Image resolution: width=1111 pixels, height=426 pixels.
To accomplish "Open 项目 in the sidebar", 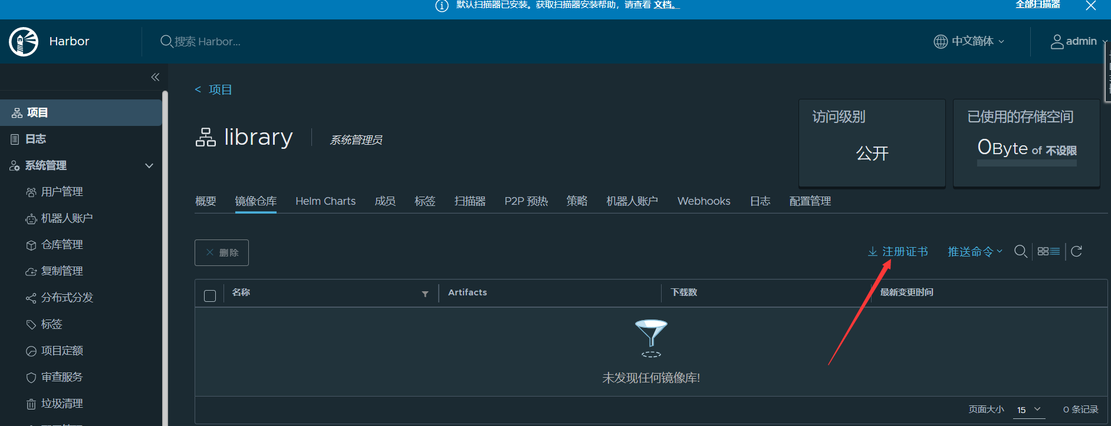I will coord(81,112).
